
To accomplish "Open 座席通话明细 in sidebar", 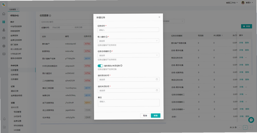I will (16, 95).
